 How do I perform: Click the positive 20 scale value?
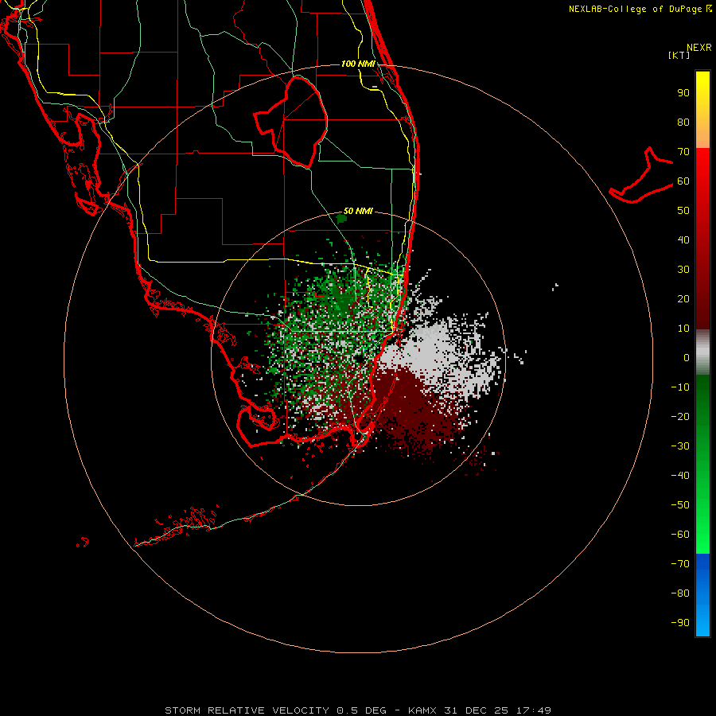click(x=683, y=298)
